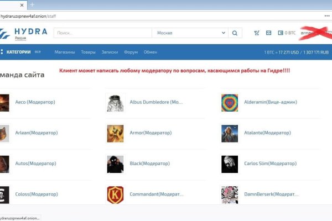Expand the Москва city dropdown
This screenshot has height=221, width=332.
(x=189, y=33)
